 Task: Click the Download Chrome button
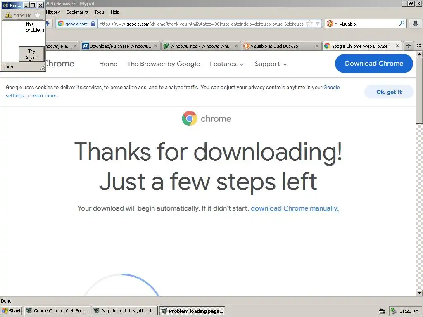[x=374, y=63]
